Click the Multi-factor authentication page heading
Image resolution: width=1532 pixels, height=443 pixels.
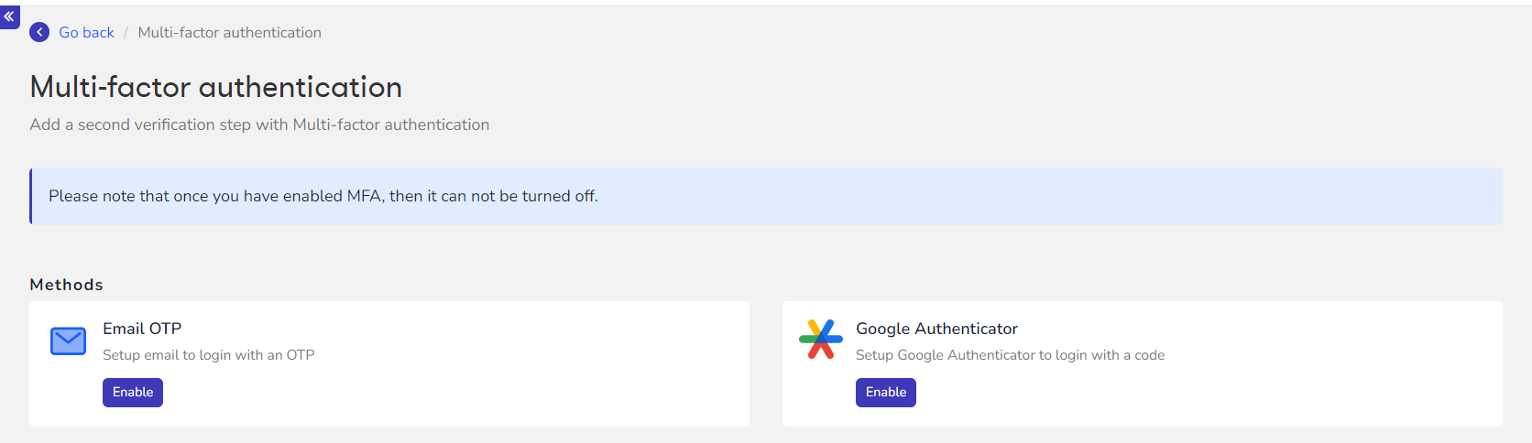215,87
